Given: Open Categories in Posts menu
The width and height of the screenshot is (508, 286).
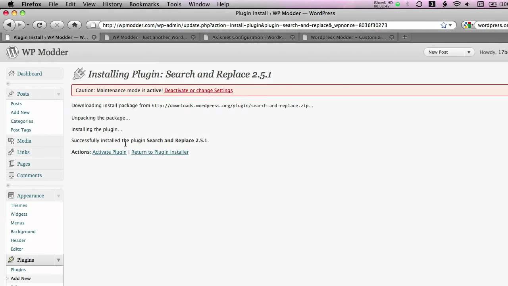Looking at the screenshot, I should click(22, 121).
